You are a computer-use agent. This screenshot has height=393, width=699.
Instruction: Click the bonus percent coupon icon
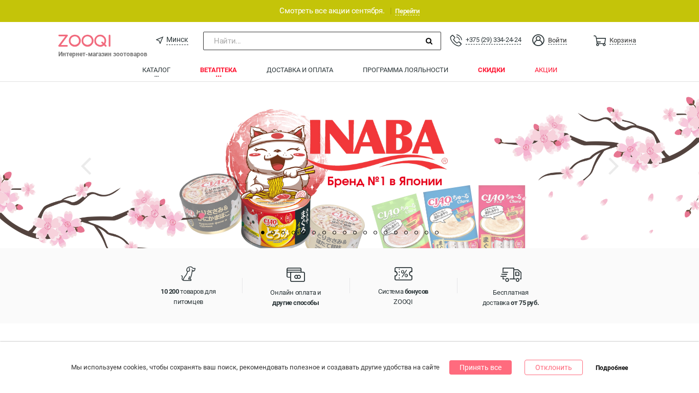point(403,274)
